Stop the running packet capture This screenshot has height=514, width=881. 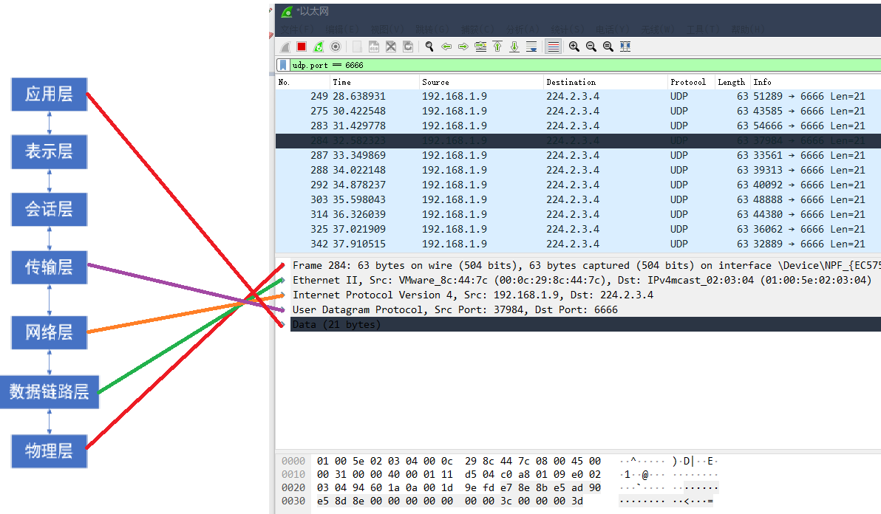coord(302,47)
